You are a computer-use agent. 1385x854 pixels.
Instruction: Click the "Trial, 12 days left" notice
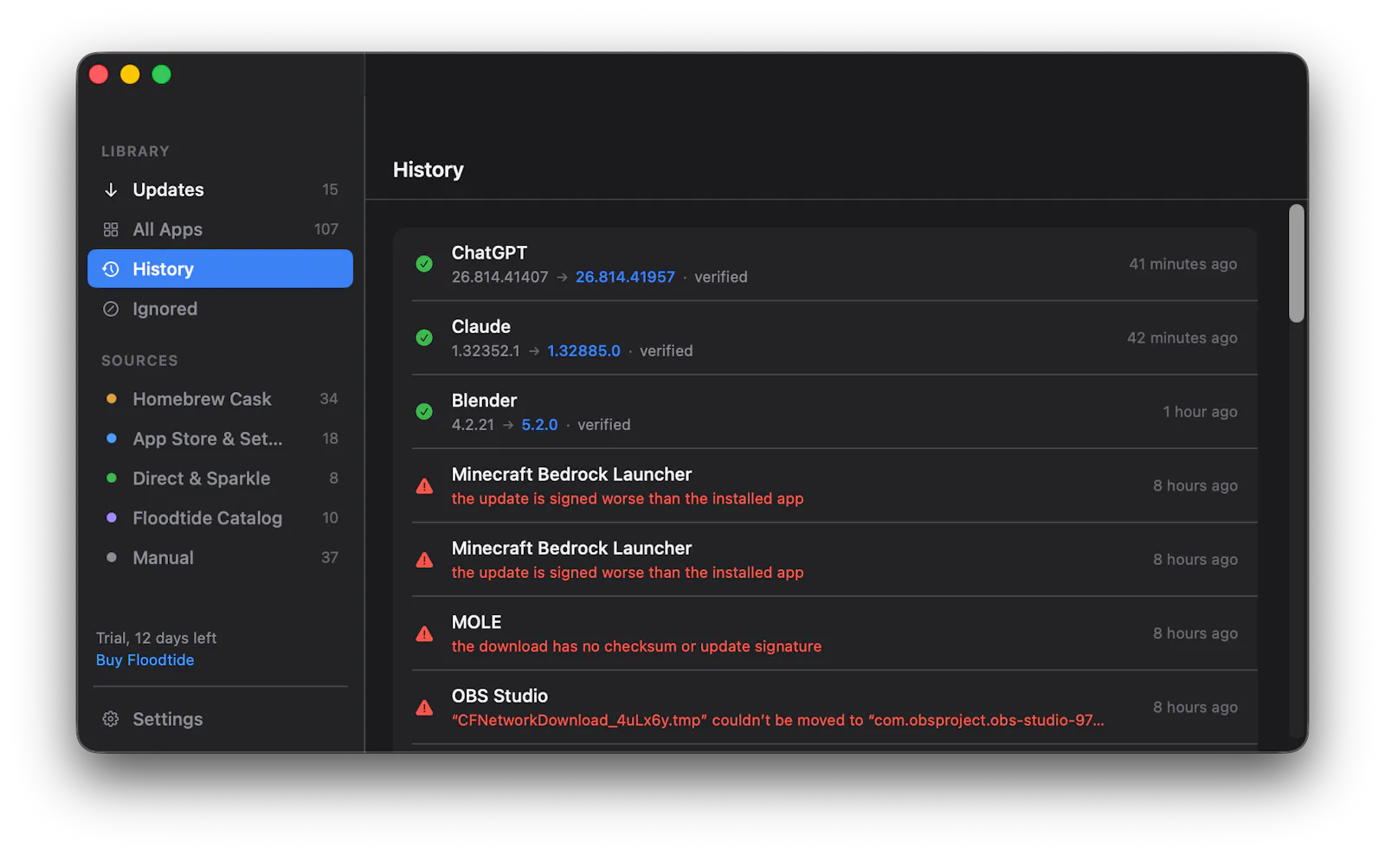point(157,638)
